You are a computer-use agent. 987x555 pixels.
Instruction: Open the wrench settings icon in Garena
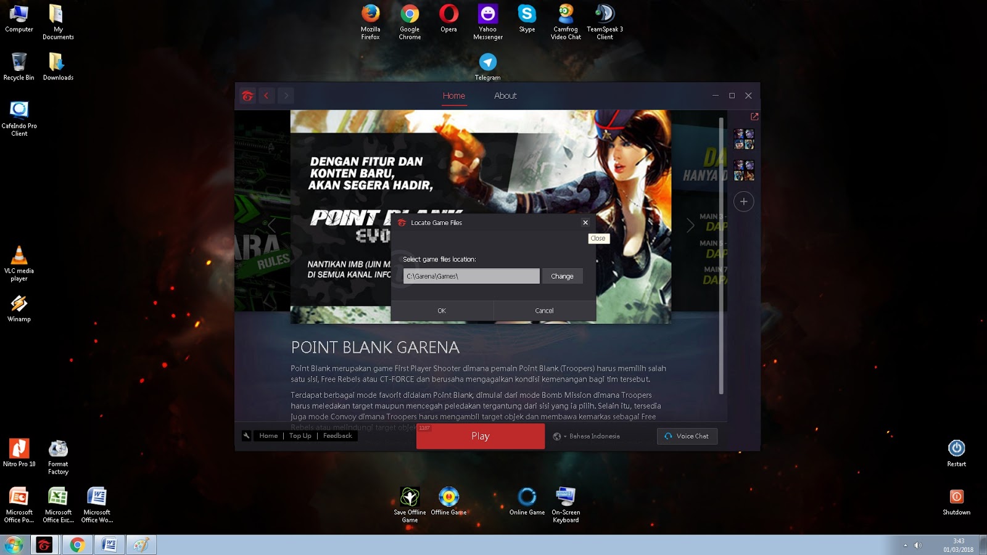click(x=247, y=436)
